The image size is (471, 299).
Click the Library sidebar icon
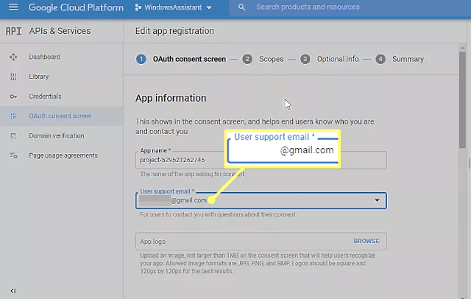(13, 77)
